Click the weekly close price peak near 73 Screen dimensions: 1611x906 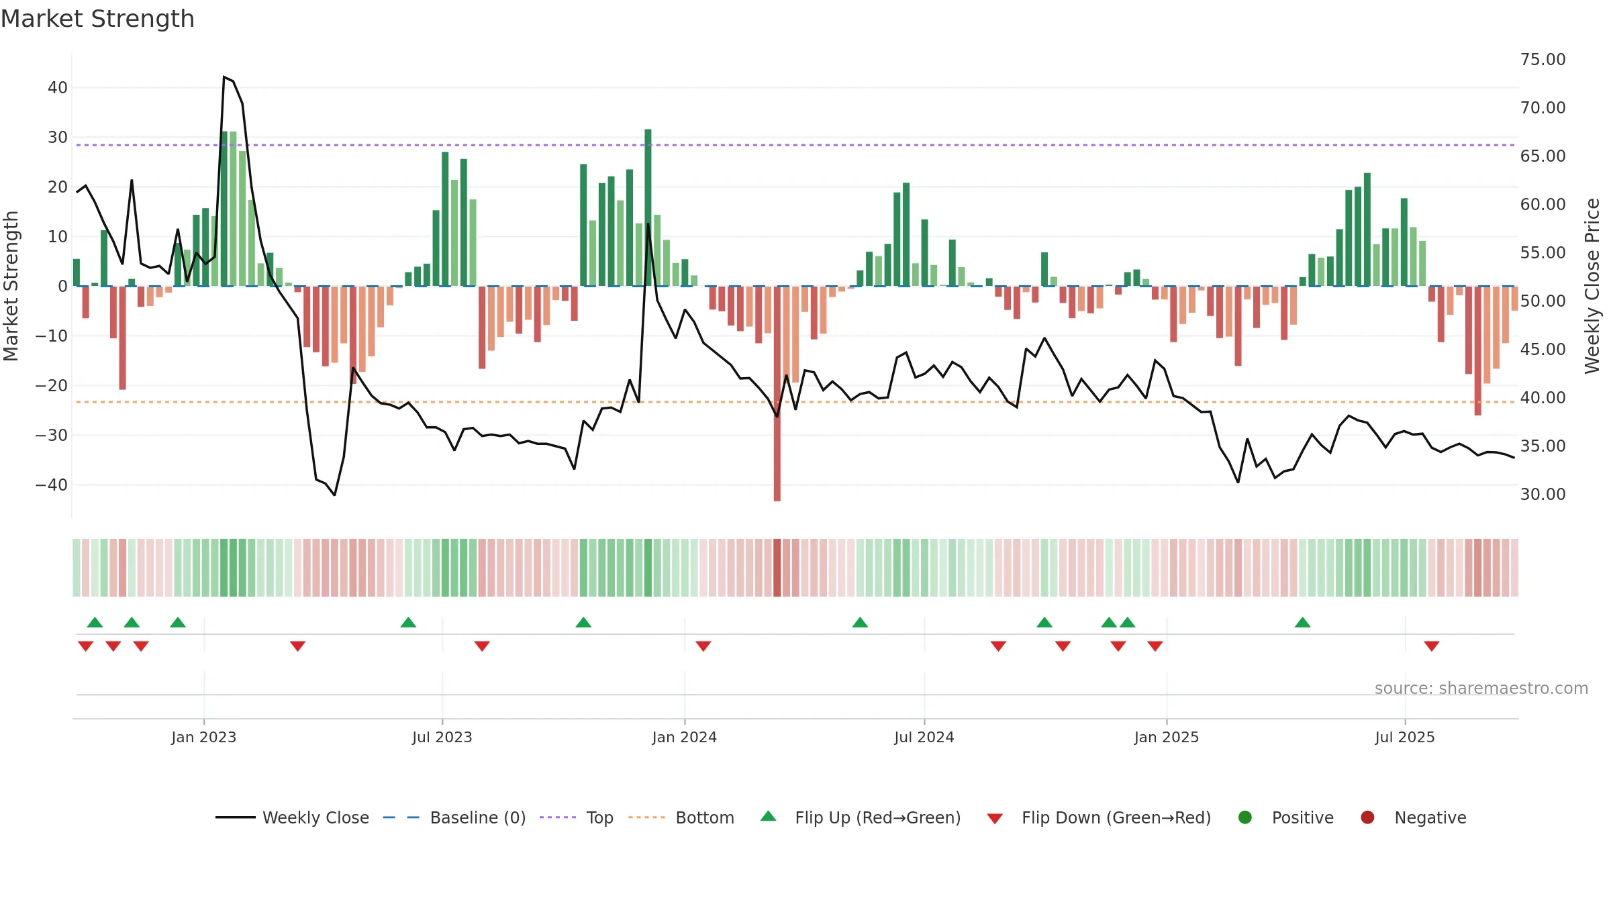pyautogui.click(x=224, y=77)
